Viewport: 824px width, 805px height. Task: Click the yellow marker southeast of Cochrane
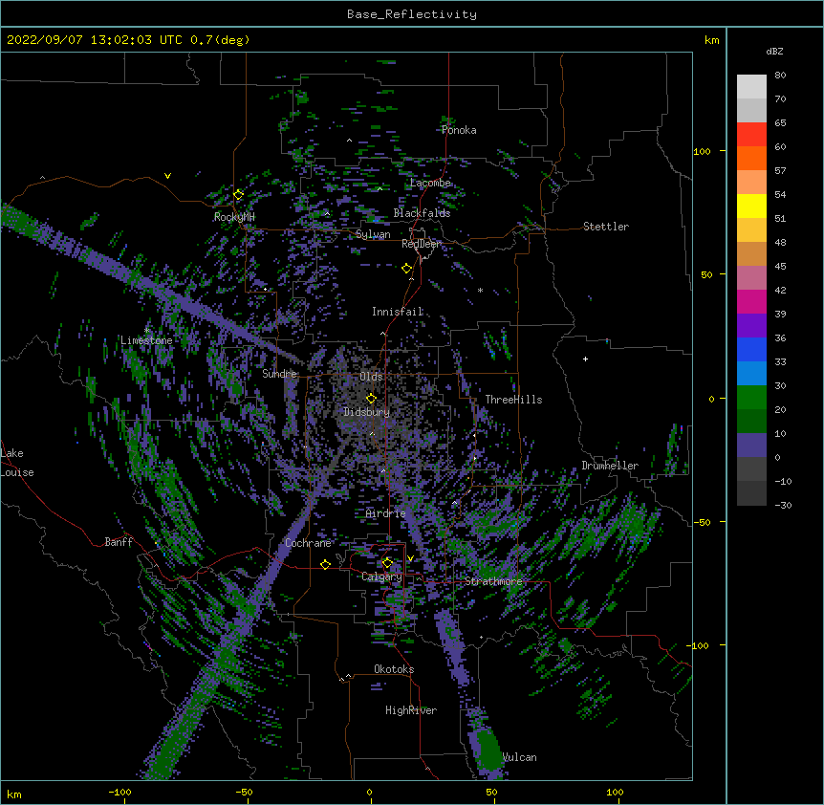point(325,565)
